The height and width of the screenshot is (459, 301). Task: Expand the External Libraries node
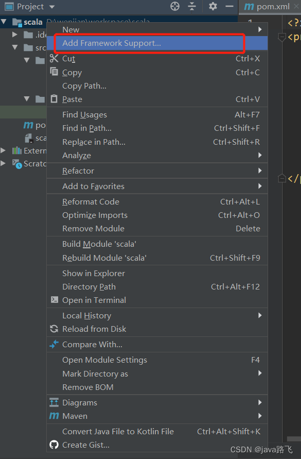coord(3,150)
